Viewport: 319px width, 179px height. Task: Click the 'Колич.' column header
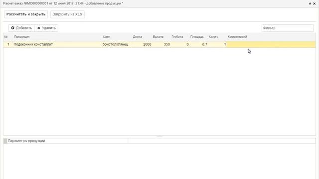[x=213, y=37]
